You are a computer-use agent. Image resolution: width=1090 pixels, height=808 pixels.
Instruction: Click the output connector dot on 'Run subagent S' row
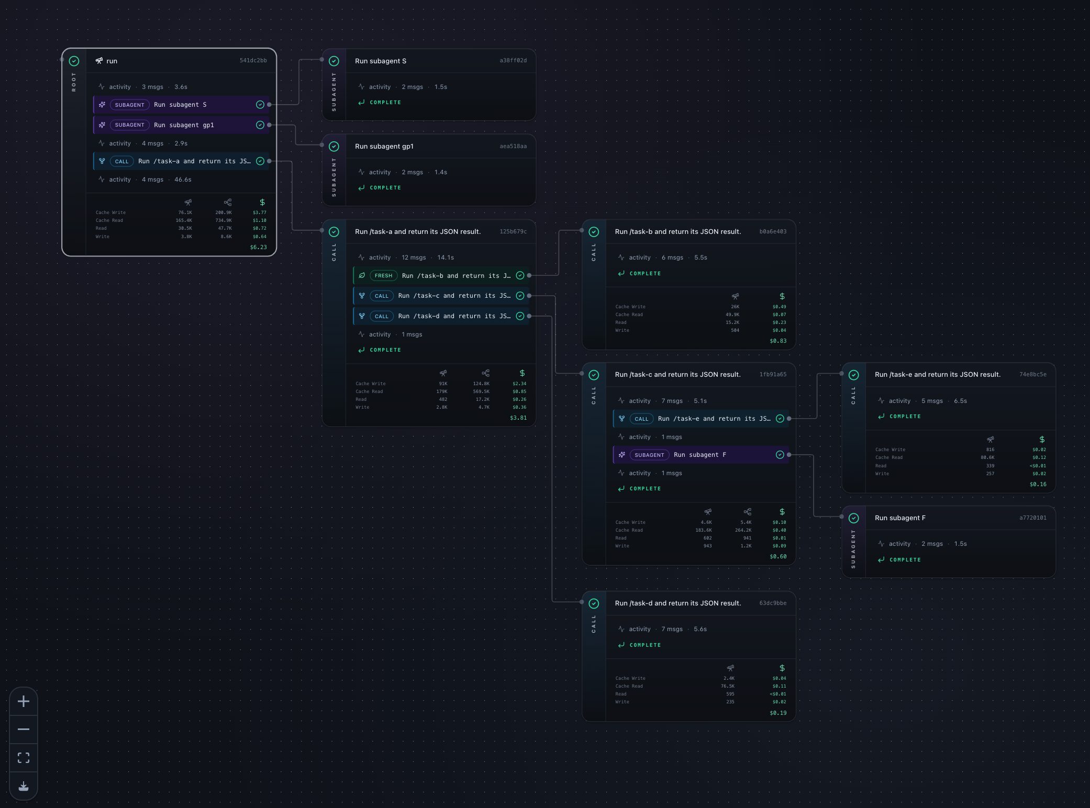pos(269,105)
